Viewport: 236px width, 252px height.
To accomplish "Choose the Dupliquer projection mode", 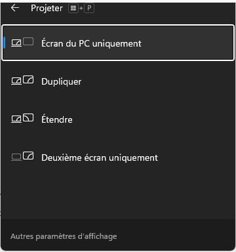I will pos(118,81).
